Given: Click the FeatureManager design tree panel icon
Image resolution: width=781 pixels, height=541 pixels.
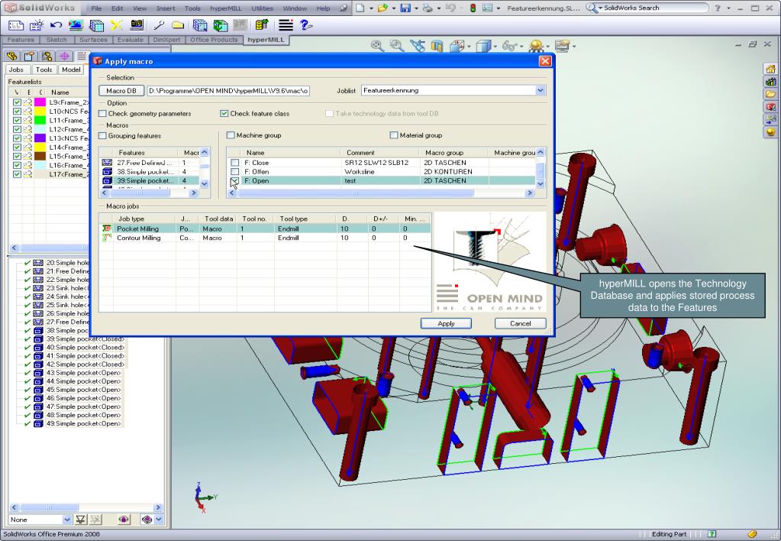Looking at the screenshot, I should coord(12,56).
